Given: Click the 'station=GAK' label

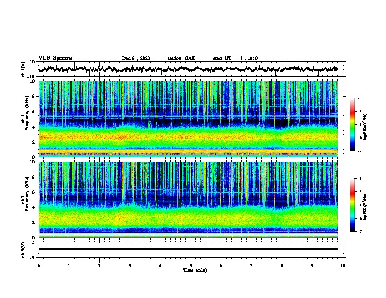Looking at the screenshot, I should click(181, 58).
